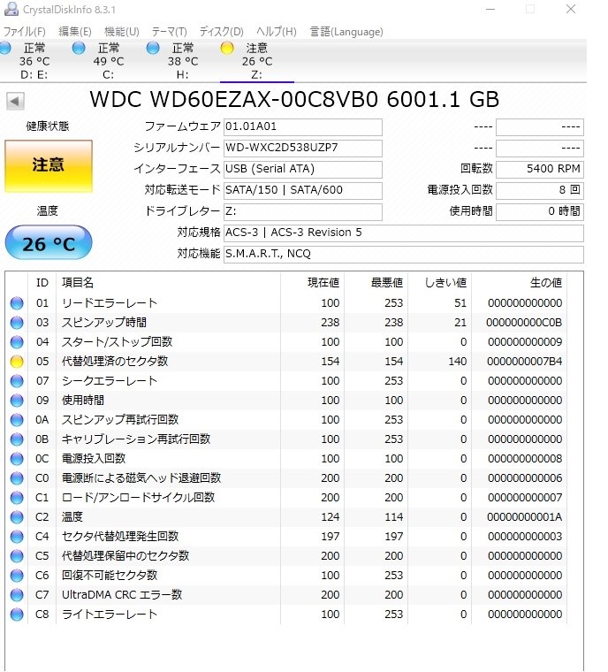The width and height of the screenshot is (608, 672).
Task: Click status dot for 04 スタート/ストップ回数
Action: [17, 342]
